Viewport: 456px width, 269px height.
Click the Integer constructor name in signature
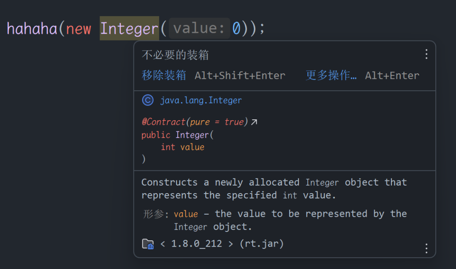192,135
